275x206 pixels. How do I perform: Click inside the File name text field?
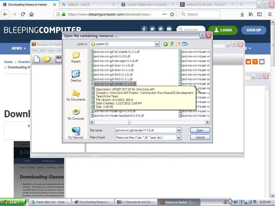[146, 130]
